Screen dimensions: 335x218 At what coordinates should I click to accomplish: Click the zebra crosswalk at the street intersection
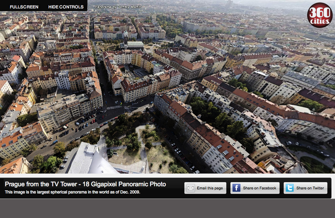pos(114,107)
